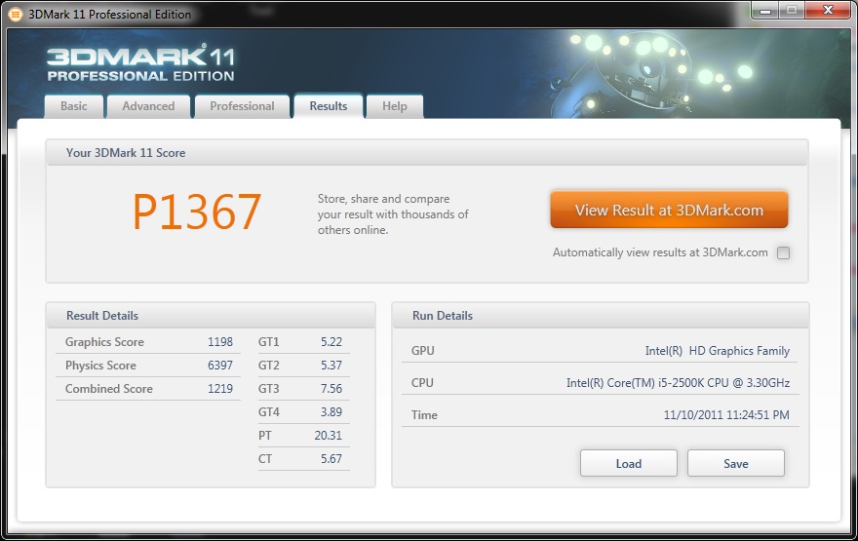Click the Intel(R) HD Graphics Family text
This screenshot has width=858, height=541.
(718, 351)
